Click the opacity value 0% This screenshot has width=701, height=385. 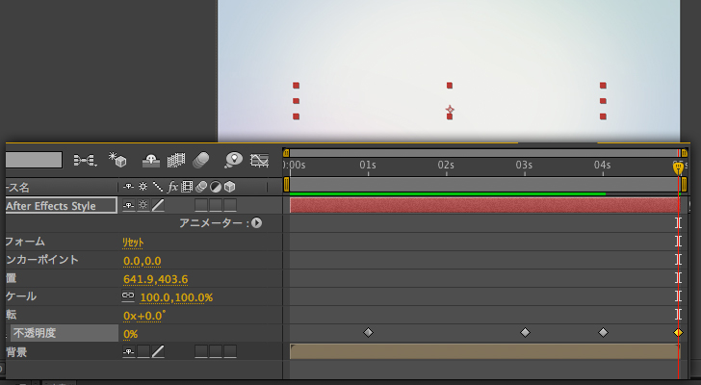click(131, 334)
